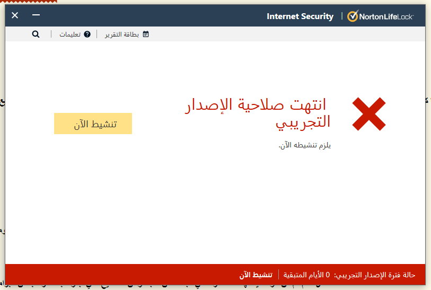
Task: Click the trial status text حالة فترة الإصدار التجريبي
Action: coord(375,275)
